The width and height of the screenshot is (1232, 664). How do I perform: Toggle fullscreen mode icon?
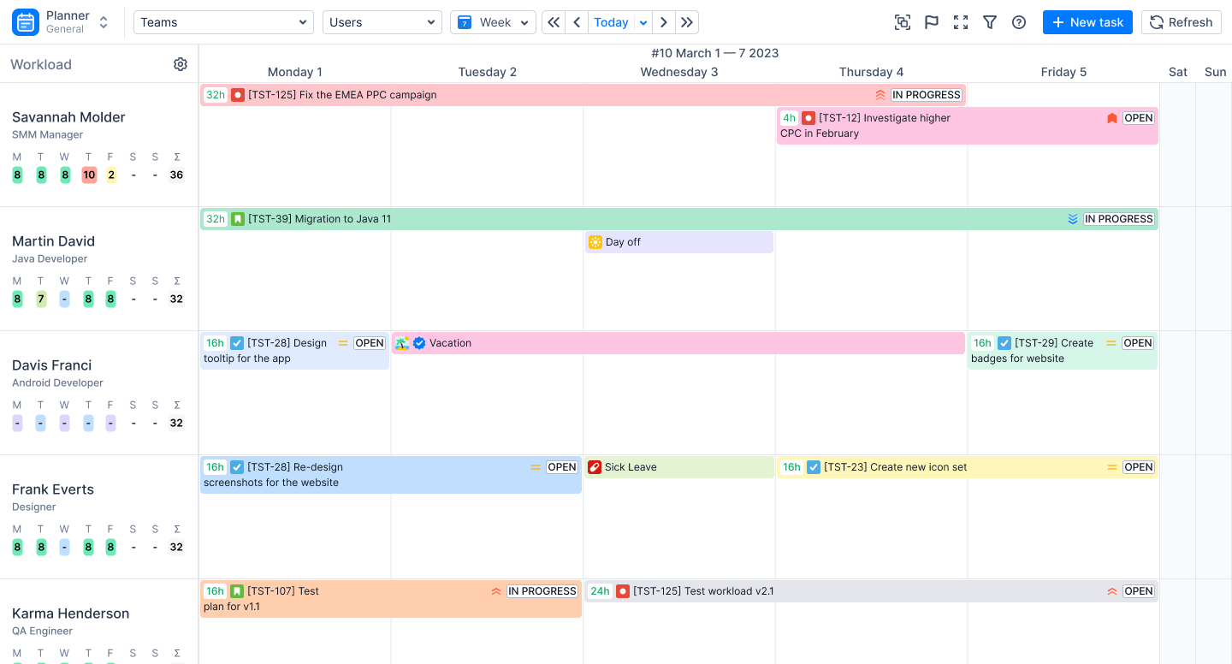click(961, 22)
